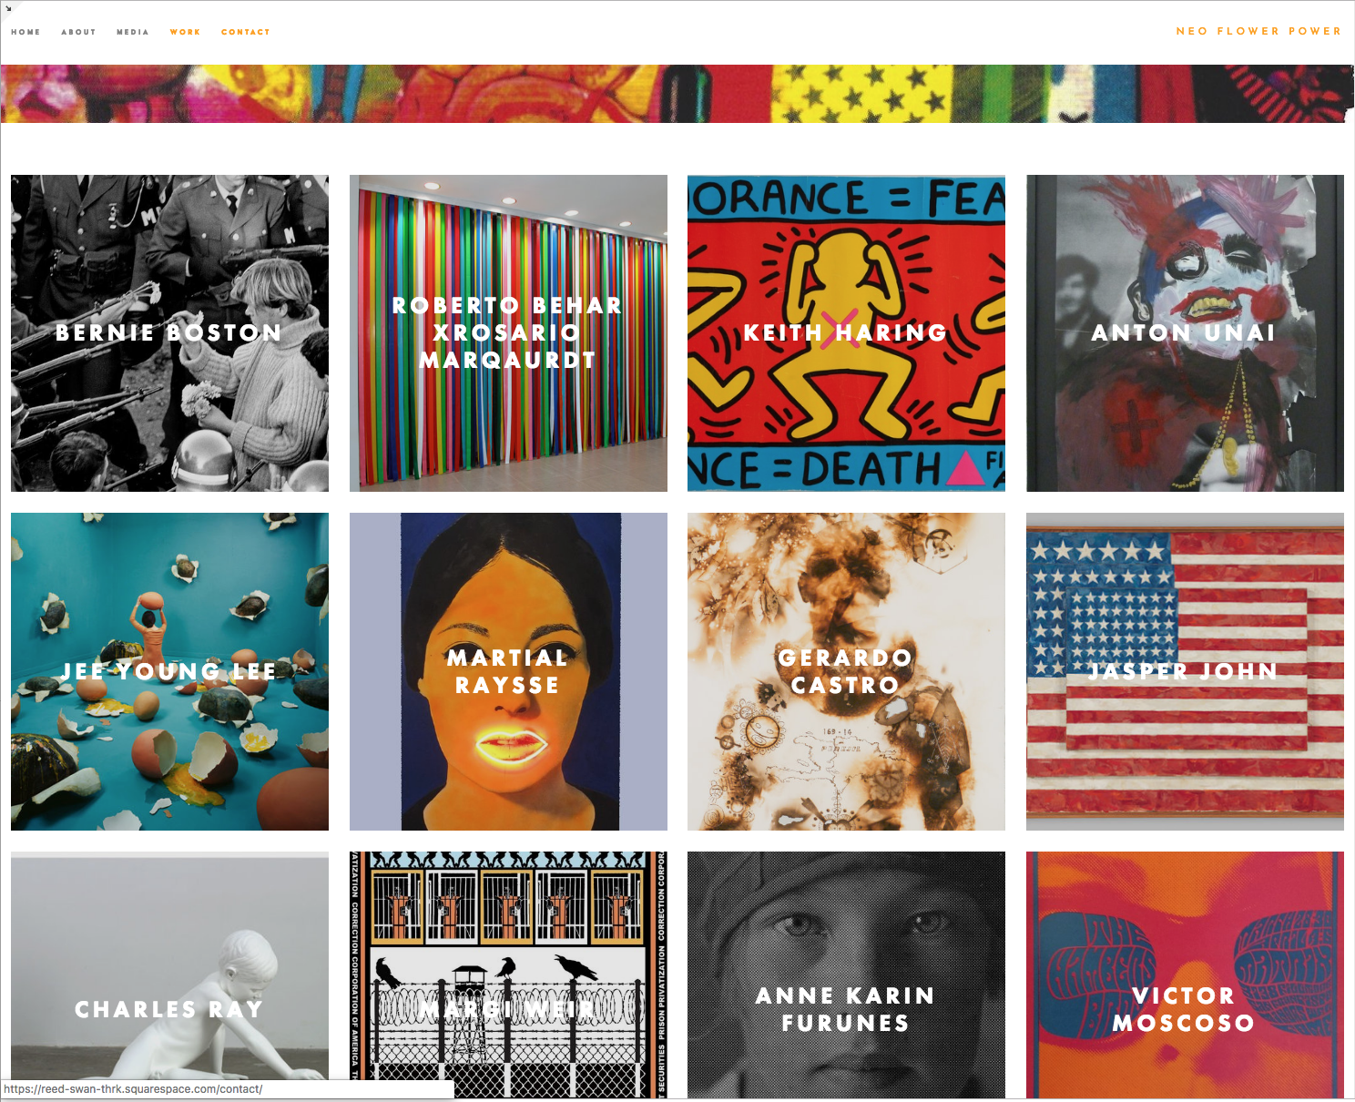Viewport: 1355px width, 1102px height.
Task: Click the small arrow icon at top-left corner
Action: [x=7, y=7]
